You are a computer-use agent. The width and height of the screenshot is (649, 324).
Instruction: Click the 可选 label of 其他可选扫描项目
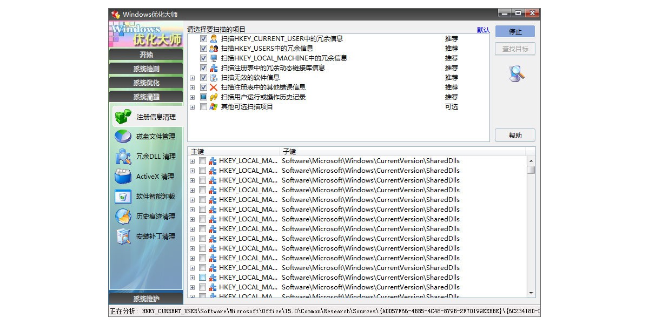click(452, 107)
